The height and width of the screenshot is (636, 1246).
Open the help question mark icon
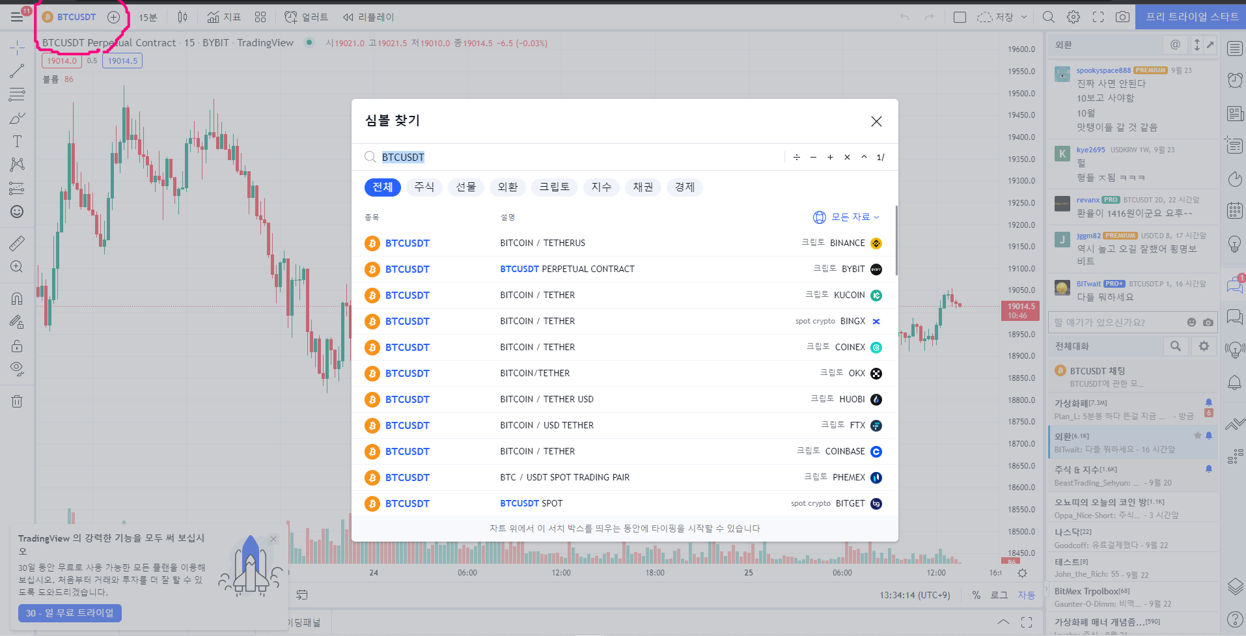pos(1234,620)
